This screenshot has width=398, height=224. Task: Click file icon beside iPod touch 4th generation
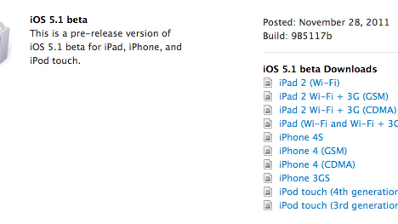pos(268,192)
